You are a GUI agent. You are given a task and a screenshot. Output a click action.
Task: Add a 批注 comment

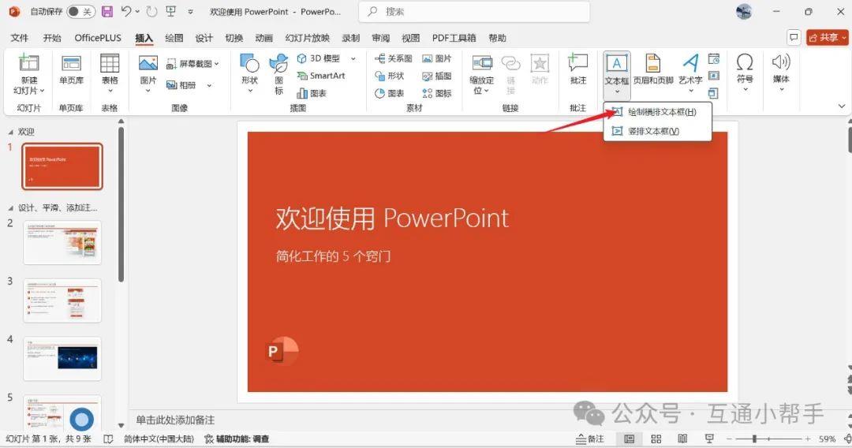[x=577, y=69]
